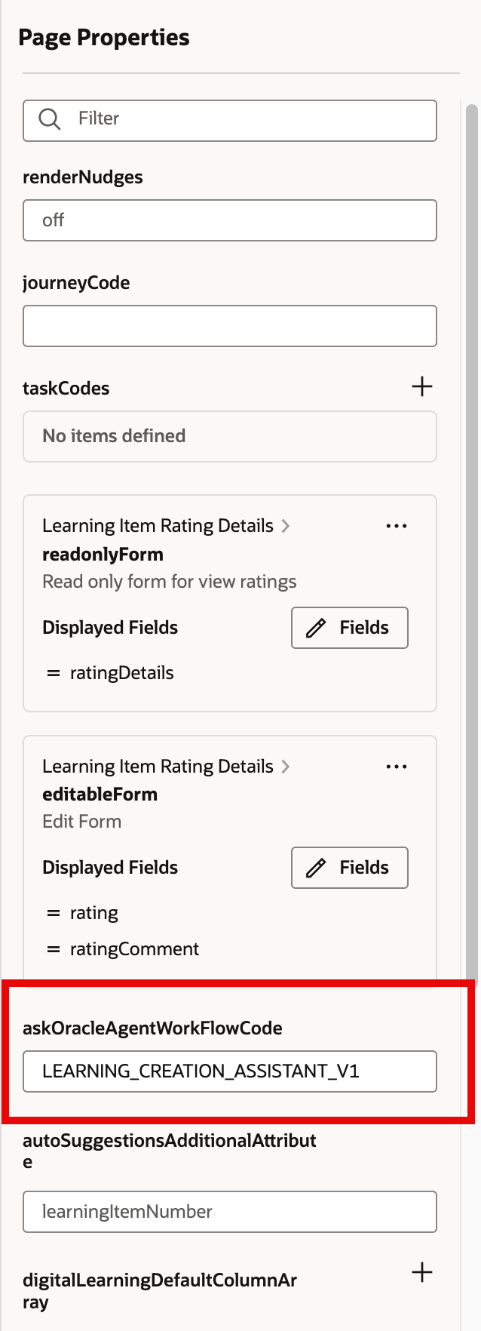Click the pencil icon on editableForm Fields button
481x1331 pixels.
[317, 867]
